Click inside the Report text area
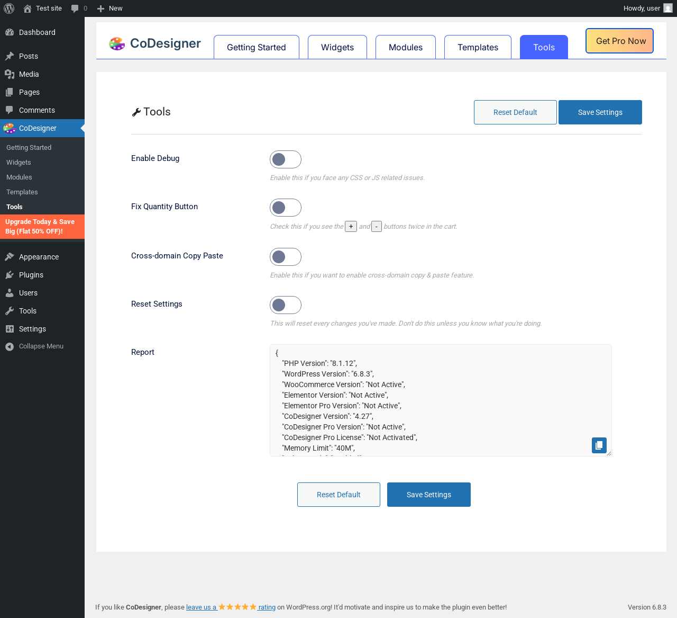Screen dimensions: 677x618 (x=441, y=400)
